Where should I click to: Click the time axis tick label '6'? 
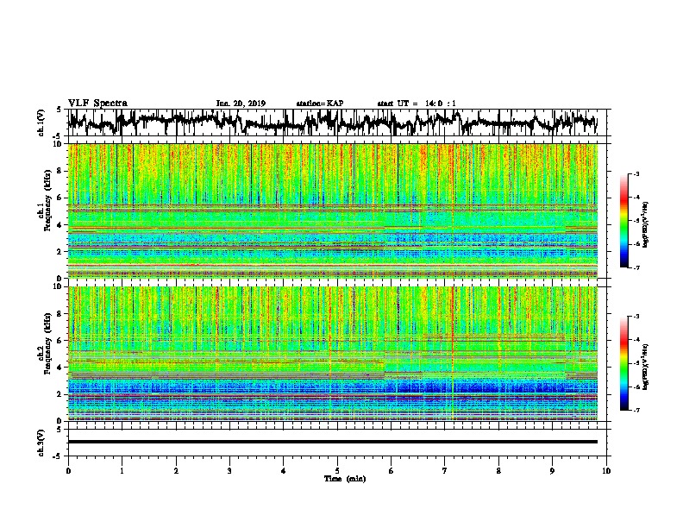tap(392, 471)
